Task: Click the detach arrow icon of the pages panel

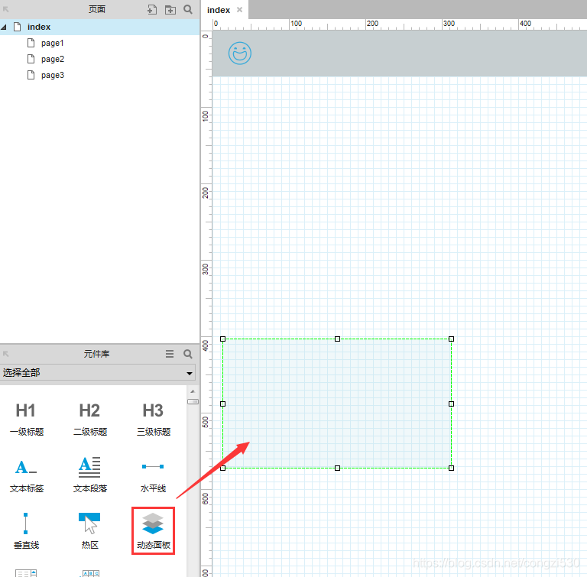Action: tap(5, 9)
